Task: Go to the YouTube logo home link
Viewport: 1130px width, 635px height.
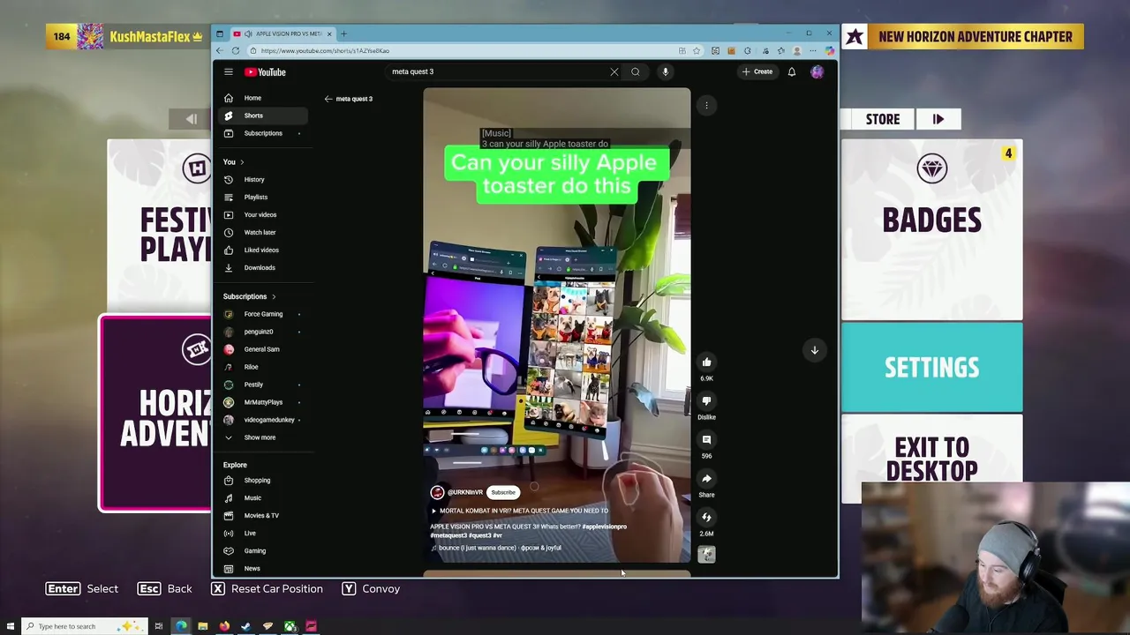Action: (x=265, y=71)
